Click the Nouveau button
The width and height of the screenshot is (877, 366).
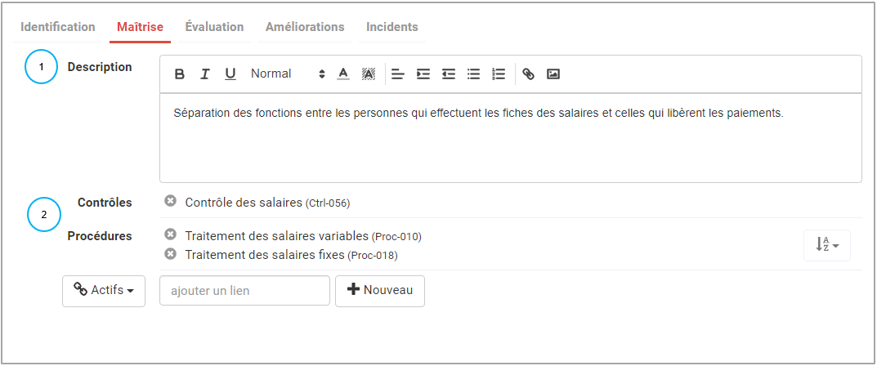pos(380,291)
